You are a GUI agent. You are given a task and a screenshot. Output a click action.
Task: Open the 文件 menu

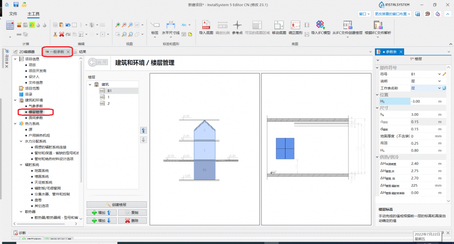[x=13, y=14]
